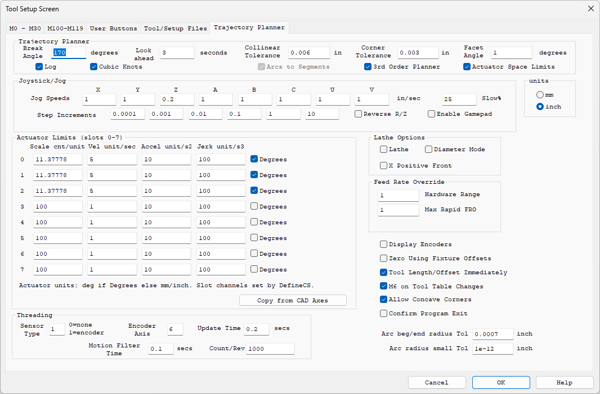The height and width of the screenshot is (394, 600).
Task: Click the Count/Rev field
Action: [271, 348]
